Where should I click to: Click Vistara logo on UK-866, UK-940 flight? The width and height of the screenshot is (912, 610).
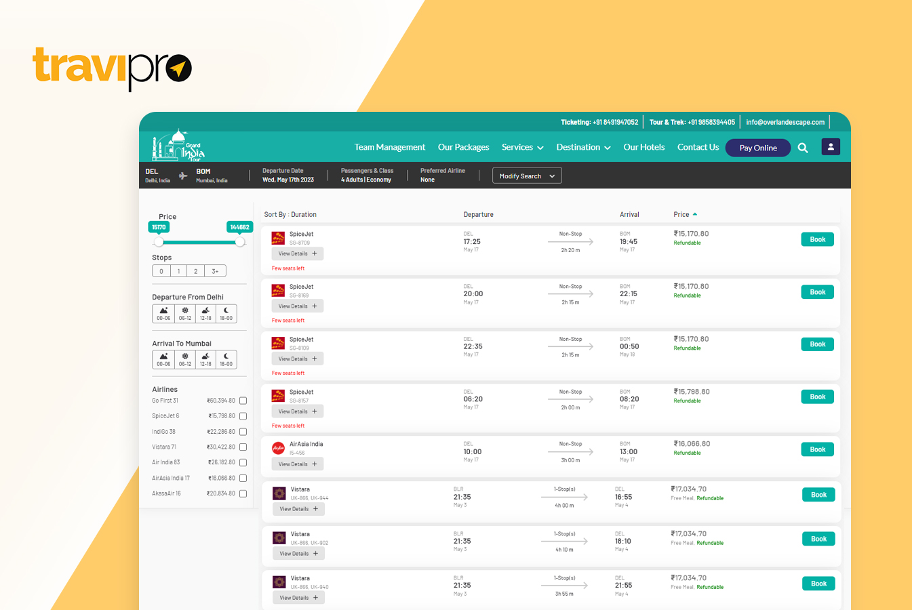tap(279, 582)
